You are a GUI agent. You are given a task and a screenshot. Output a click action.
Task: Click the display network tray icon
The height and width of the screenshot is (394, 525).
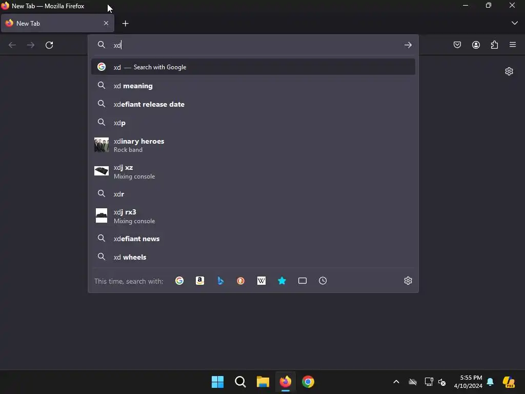(x=429, y=382)
